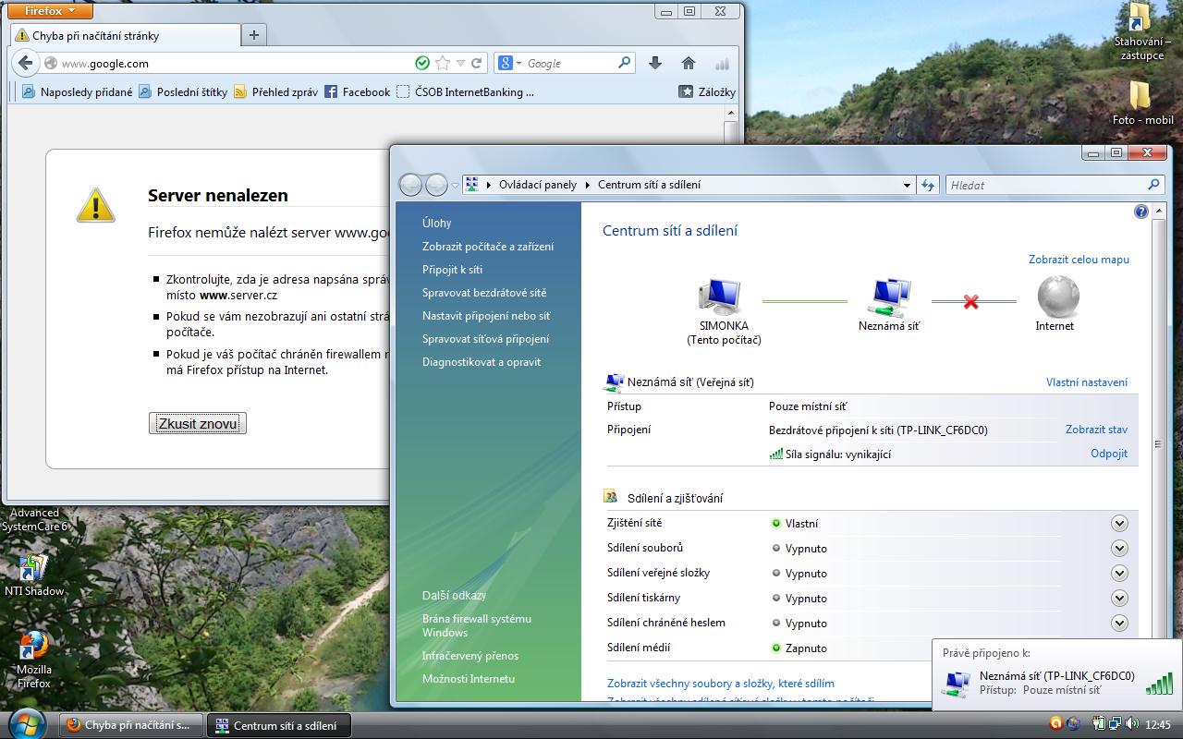Image resolution: width=1183 pixels, height=739 pixels.
Task: Open the Přehled zpráv feed bookmark
Action: pyautogui.click(x=275, y=91)
